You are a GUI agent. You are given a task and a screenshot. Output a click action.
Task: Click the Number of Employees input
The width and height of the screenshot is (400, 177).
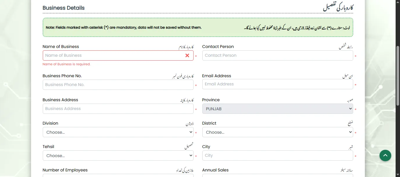pos(118,175)
